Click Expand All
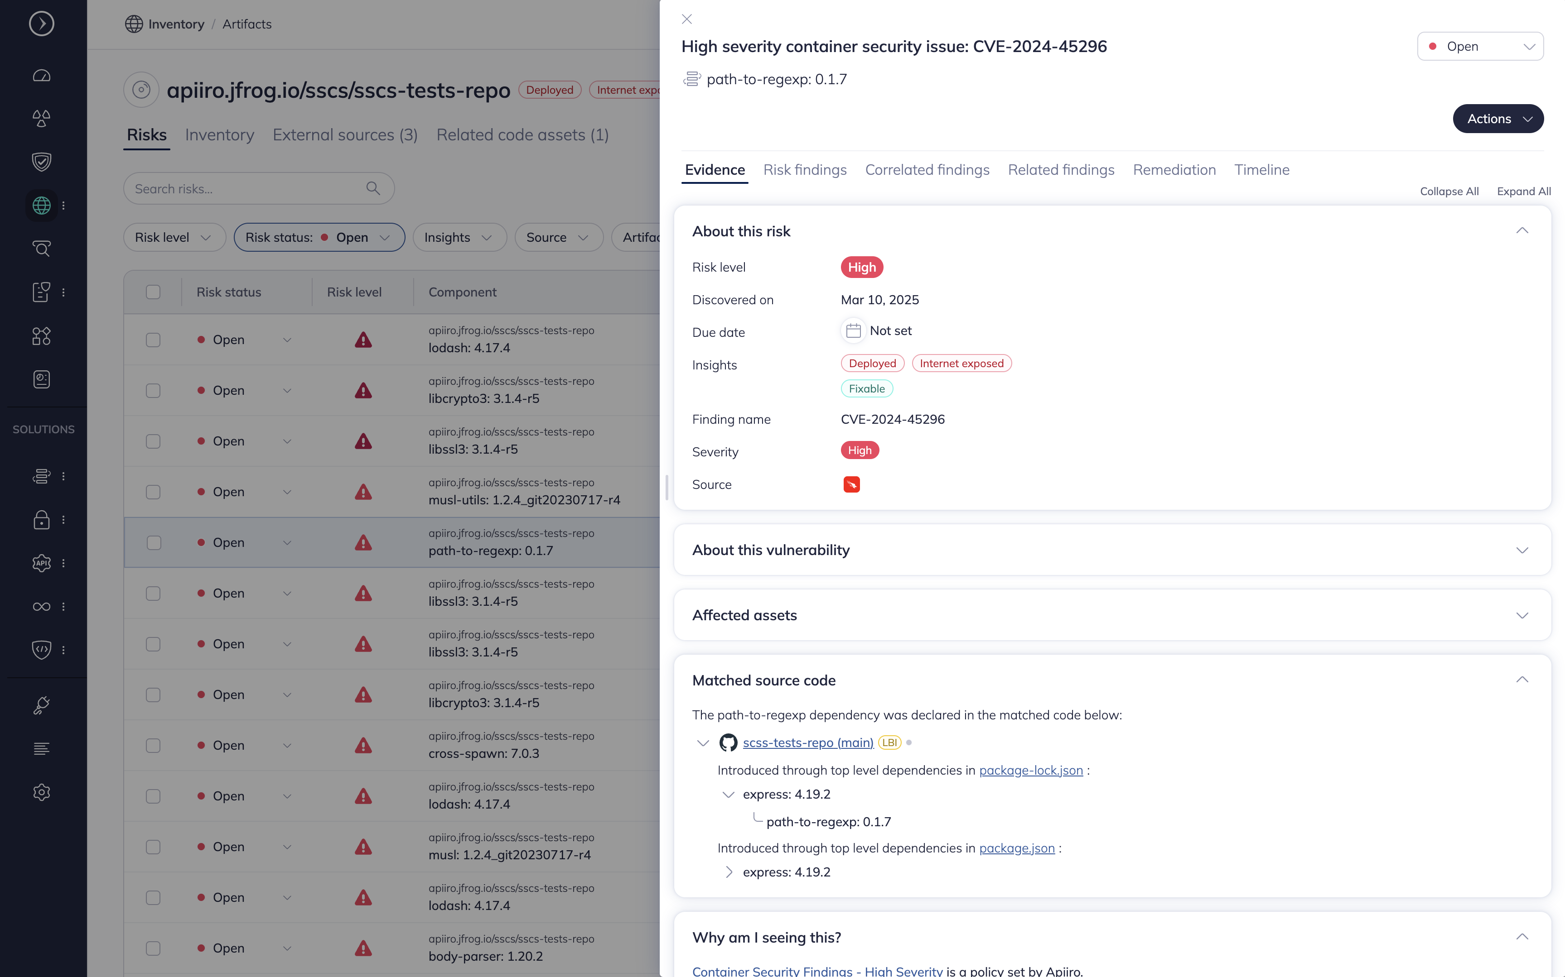This screenshot has width=1565, height=977. [x=1524, y=191]
